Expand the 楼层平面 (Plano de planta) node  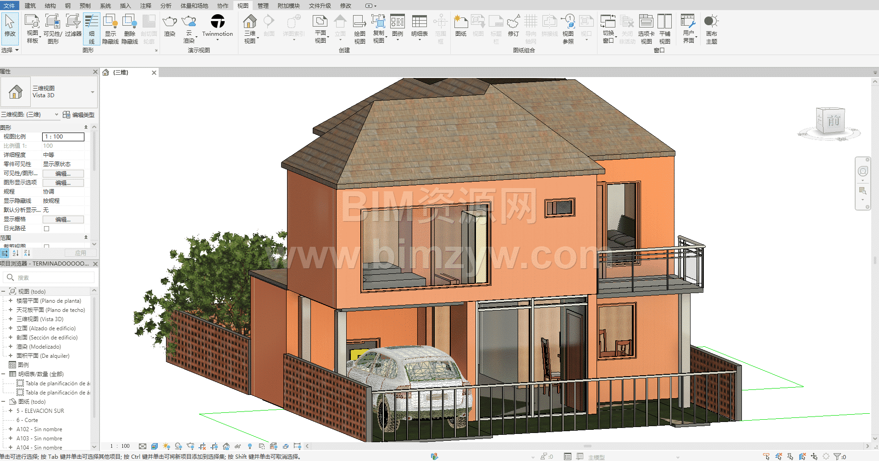click(x=11, y=301)
